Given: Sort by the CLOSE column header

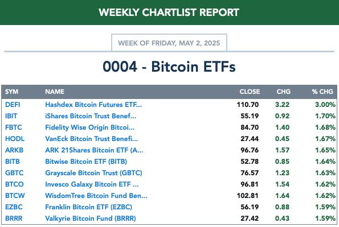Looking at the screenshot, I should pyautogui.click(x=250, y=92).
